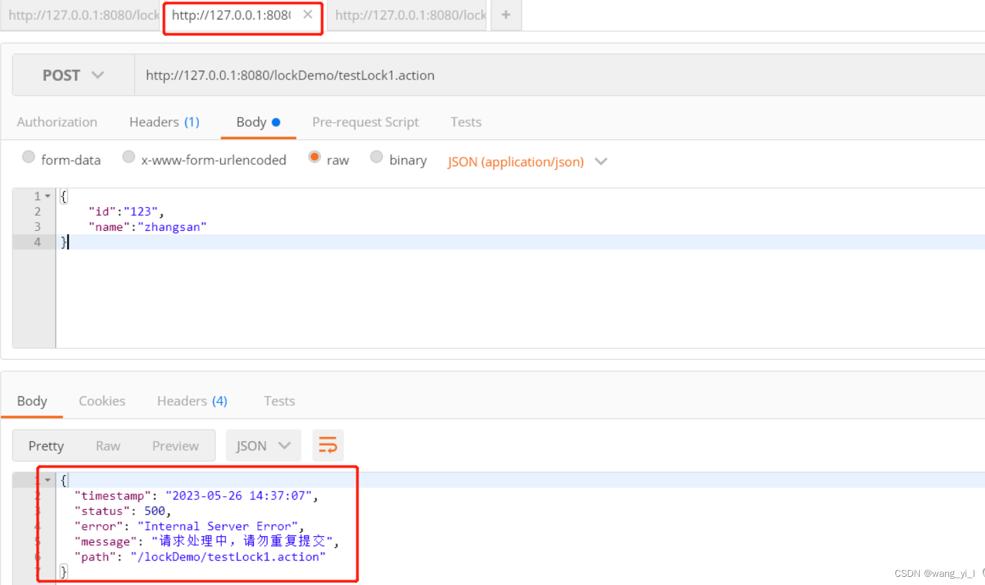Open the request Tests tab
The image size is (985, 585).
coord(466,122)
